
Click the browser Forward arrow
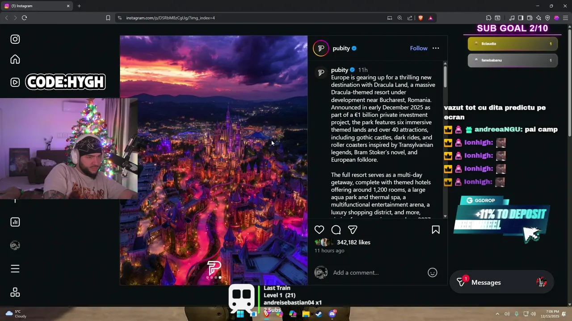(15, 18)
